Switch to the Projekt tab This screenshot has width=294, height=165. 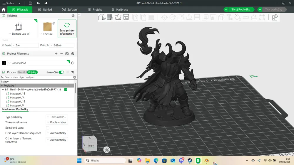tap(95, 10)
